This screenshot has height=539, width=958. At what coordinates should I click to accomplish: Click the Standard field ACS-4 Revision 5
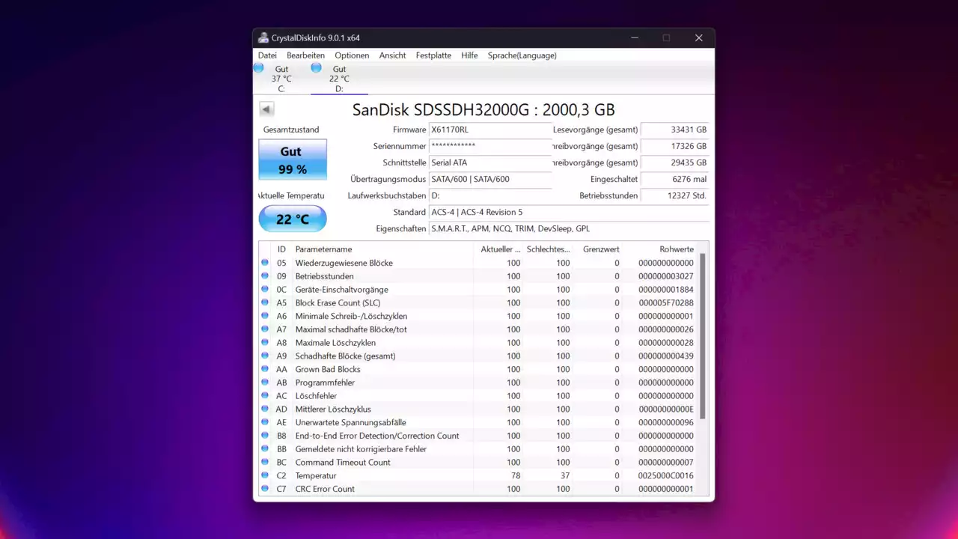point(569,212)
